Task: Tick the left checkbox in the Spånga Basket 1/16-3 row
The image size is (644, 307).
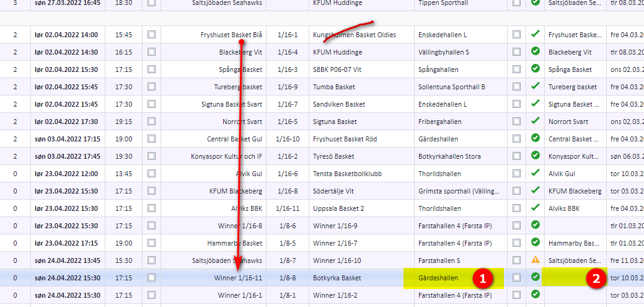Action: [152, 69]
